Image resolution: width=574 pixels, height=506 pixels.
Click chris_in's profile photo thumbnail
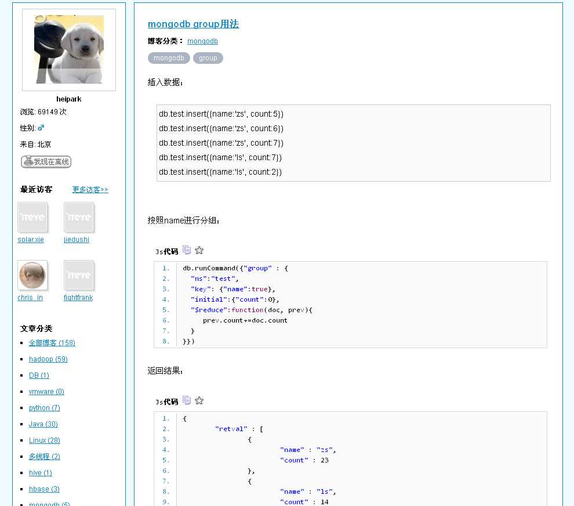point(32,275)
